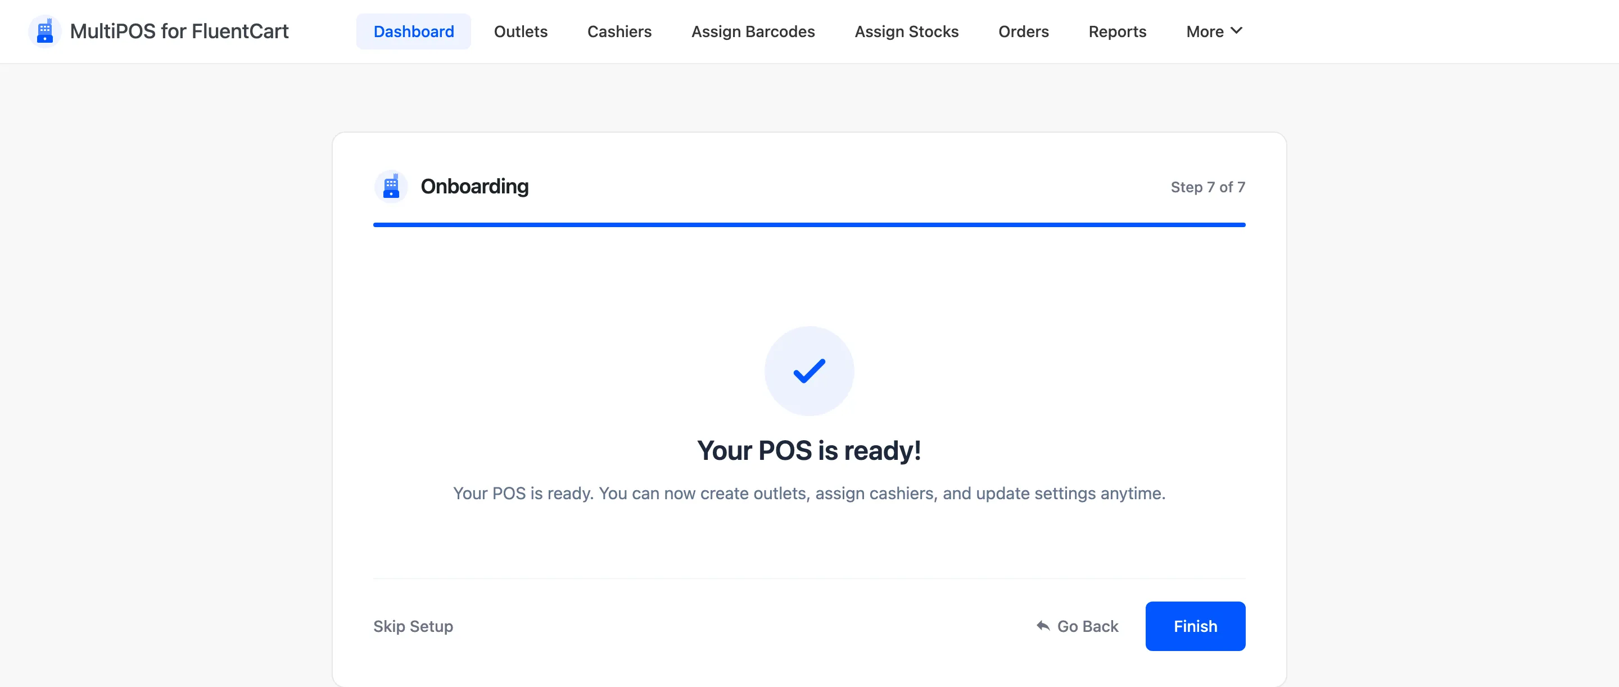Click the Skip Setup link

point(413,626)
